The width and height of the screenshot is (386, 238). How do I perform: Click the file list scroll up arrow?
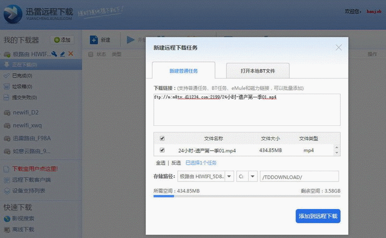pos(337,147)
